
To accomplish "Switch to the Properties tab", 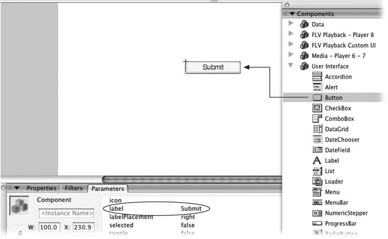I will coord(41,188).
